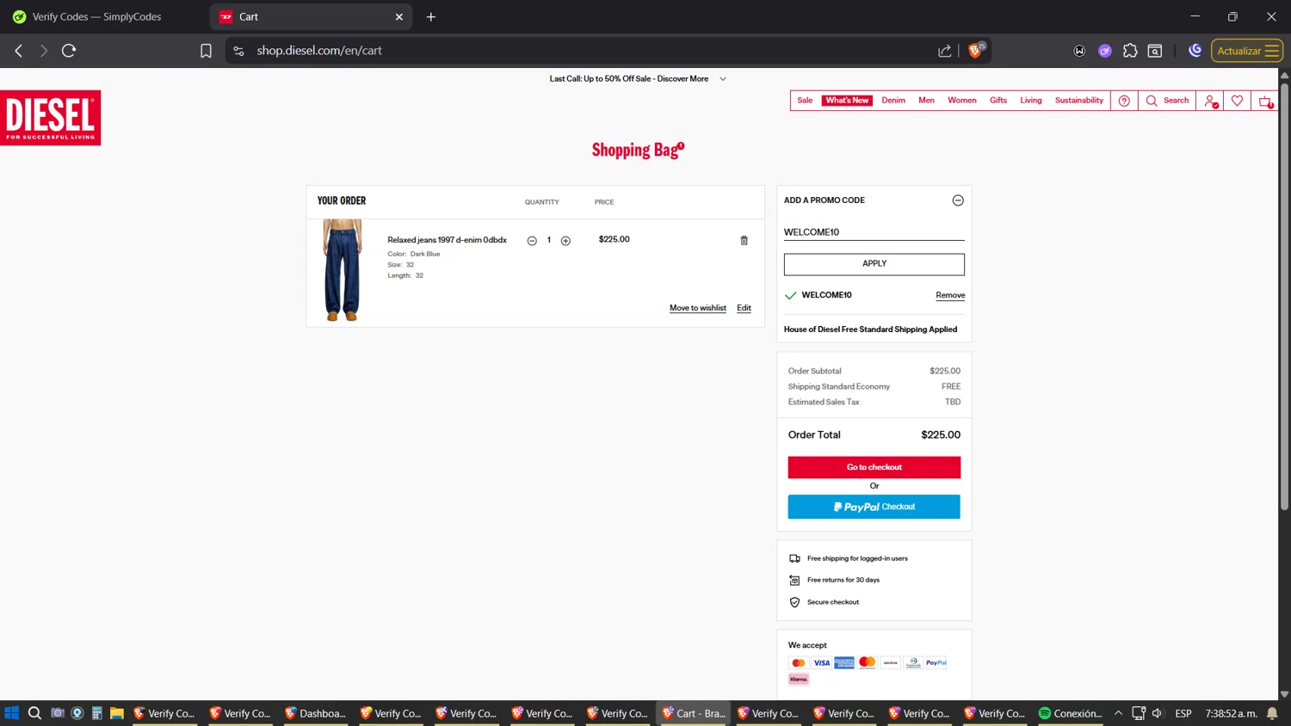Image resolution: width=1291 pixels, height=726 pixels.
Task: Open the Sustainability menu
Action: (x=1079, y=101)
